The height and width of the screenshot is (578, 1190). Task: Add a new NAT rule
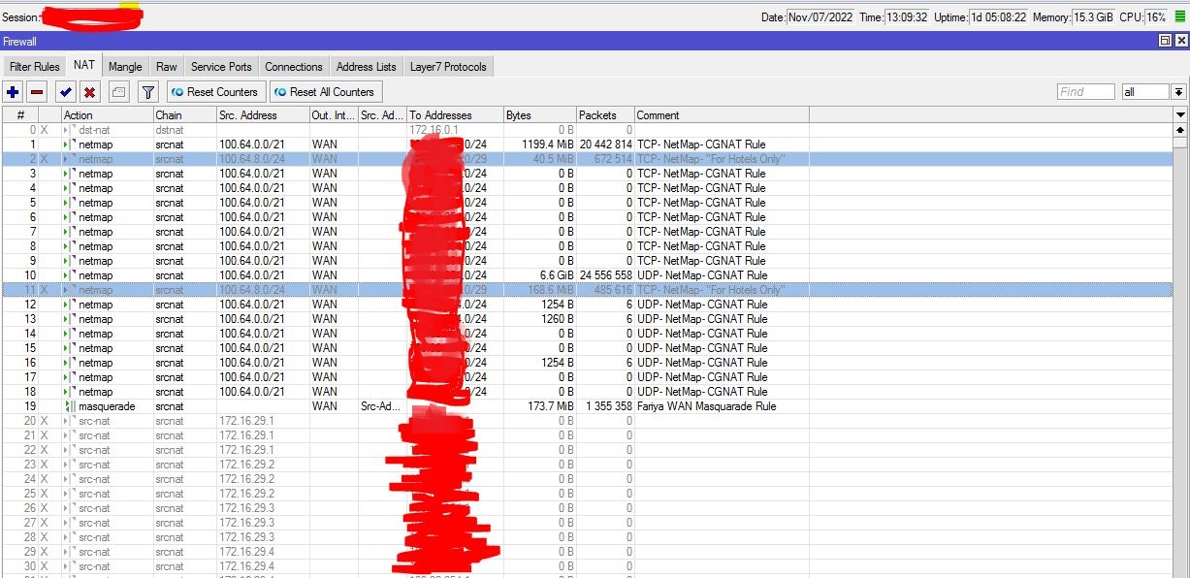point(12,91)
